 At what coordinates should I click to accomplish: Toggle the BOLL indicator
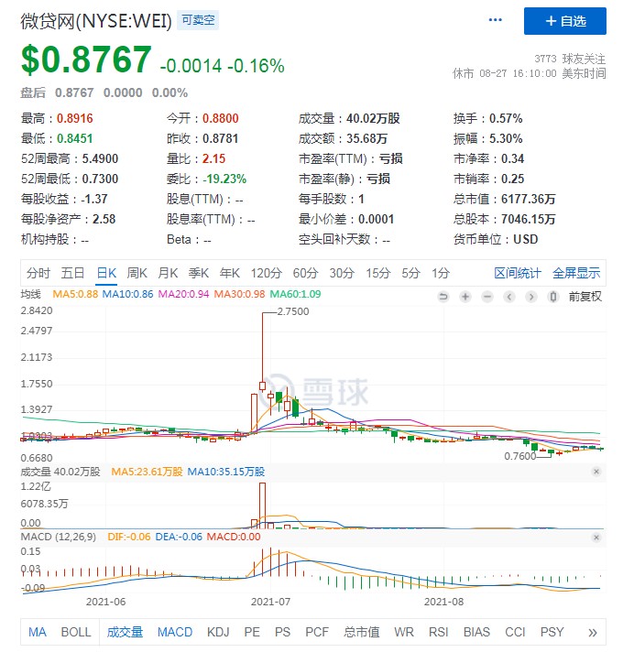[x=76, y=632]
